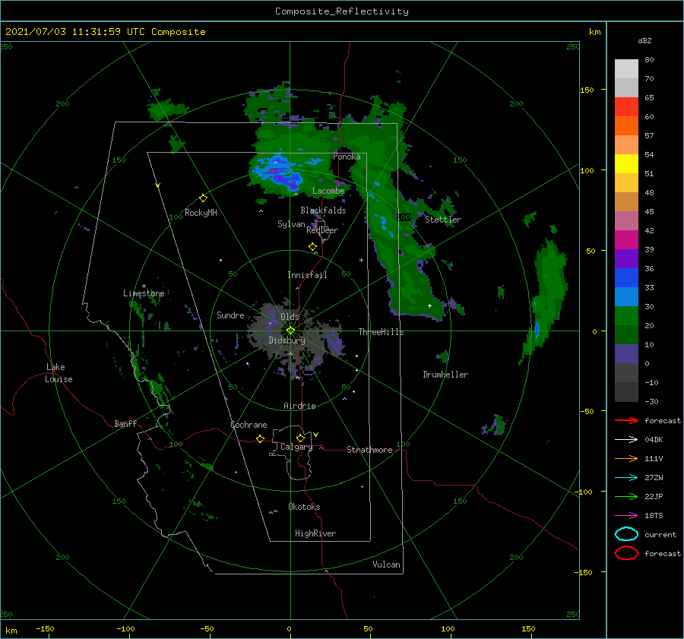Click the white 04DK arrow icon

(626, 439)
